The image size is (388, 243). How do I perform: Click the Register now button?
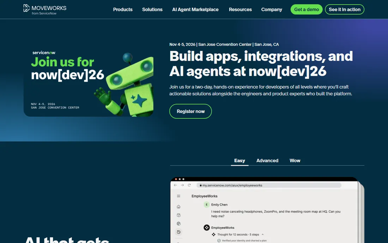click(190, 111)
